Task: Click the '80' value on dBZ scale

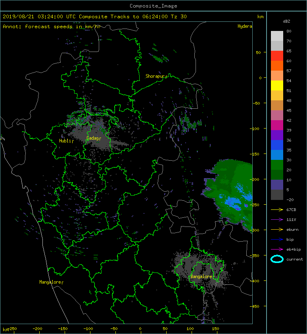Action: (289, 31)
